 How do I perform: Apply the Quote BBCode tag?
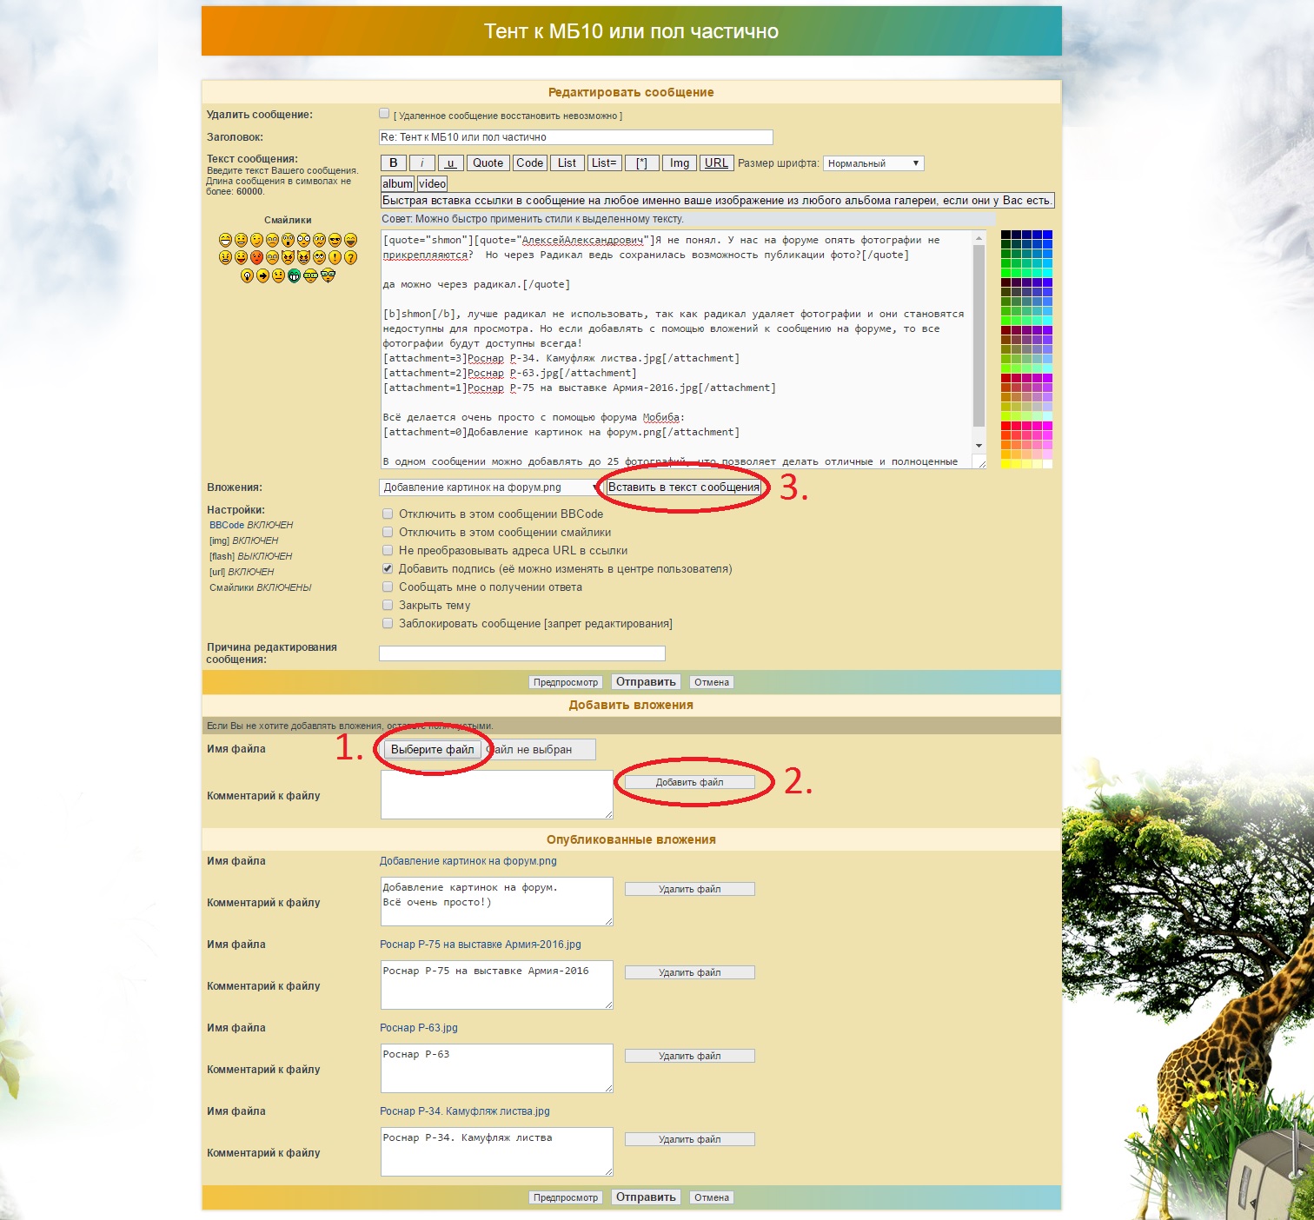coord(488,163)
